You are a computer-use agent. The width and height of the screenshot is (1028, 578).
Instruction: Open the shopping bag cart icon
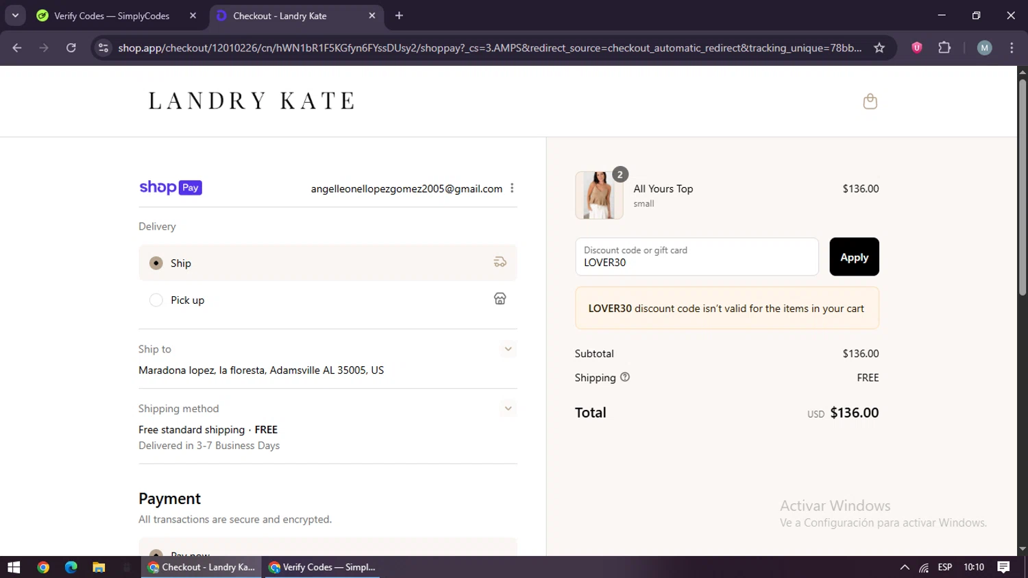[x=870, y=101]
